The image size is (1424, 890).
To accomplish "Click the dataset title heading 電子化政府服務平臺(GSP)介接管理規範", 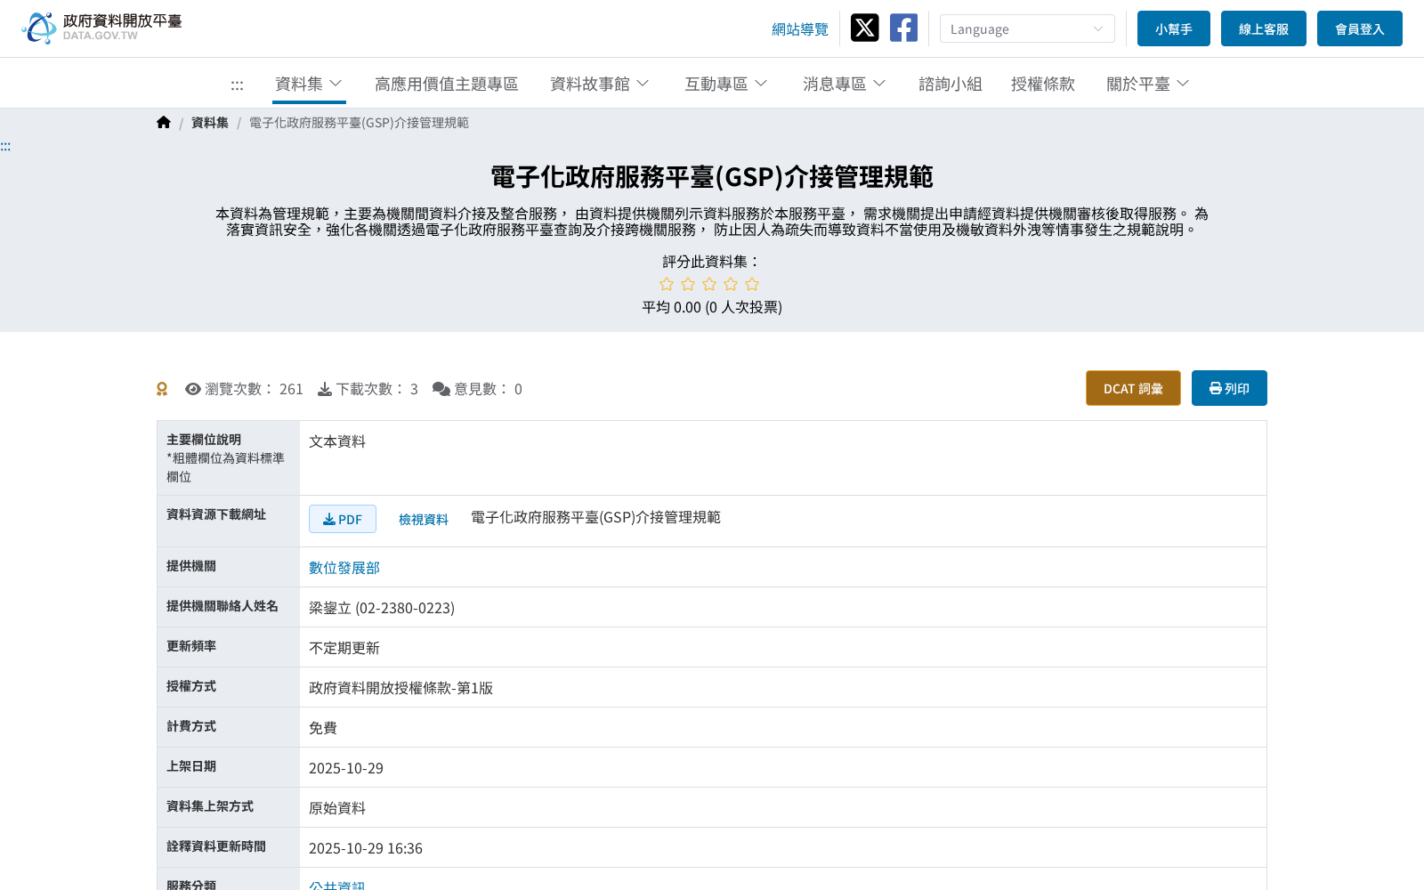I will [x=712, y=176].
